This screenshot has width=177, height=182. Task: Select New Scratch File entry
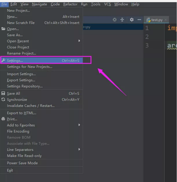pos(41,23)
